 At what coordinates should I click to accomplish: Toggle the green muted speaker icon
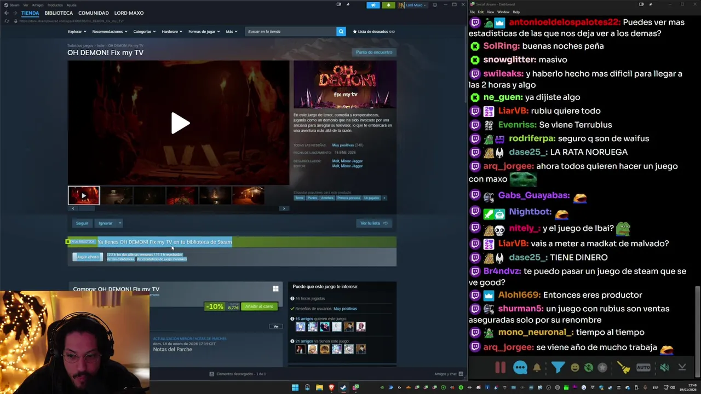[x=664, y=368]
